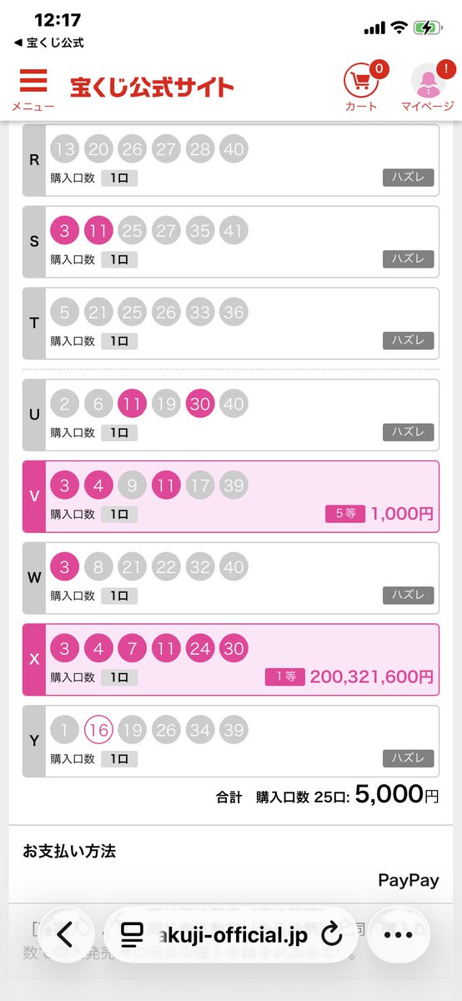Select grey number 9 in row V
The height and width of the screenshot is (1001, 462).
point(132,485)
